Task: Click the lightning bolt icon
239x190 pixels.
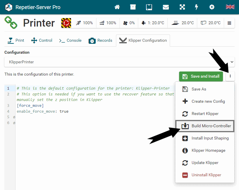Action: pos(197,7)
